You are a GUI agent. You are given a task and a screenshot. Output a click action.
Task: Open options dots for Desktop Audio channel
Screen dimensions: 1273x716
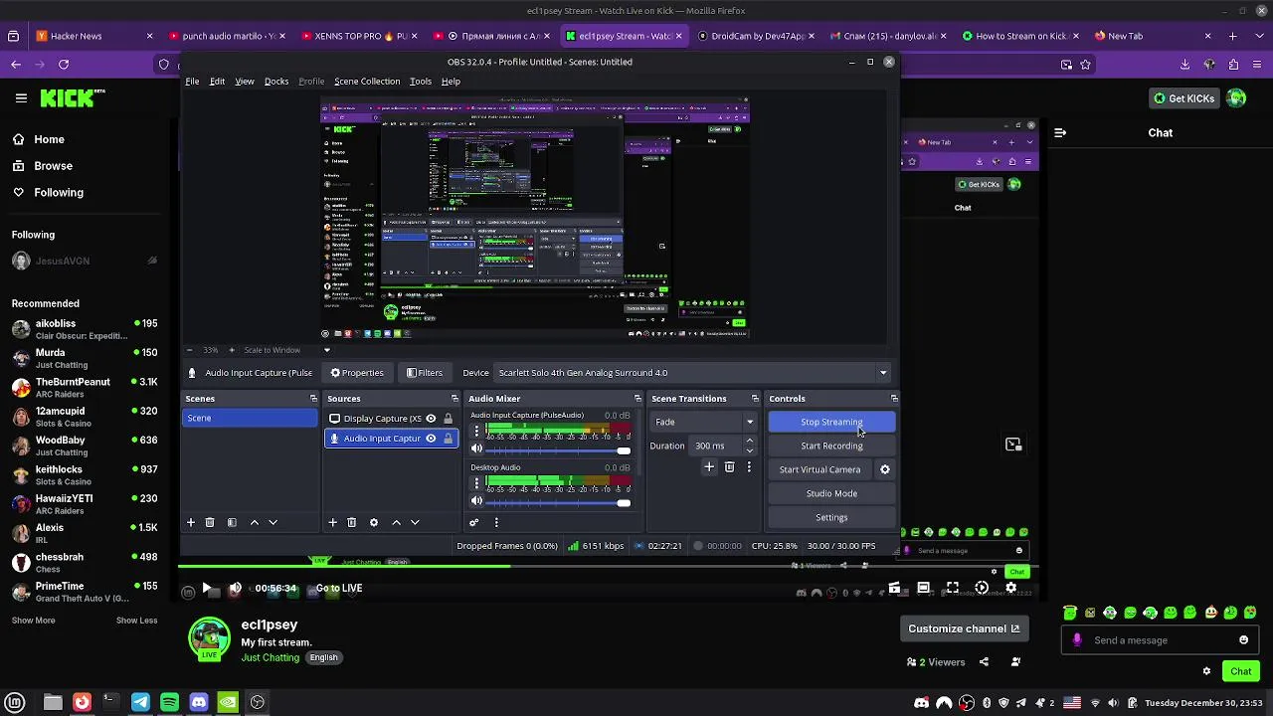[x=476, y=483]
